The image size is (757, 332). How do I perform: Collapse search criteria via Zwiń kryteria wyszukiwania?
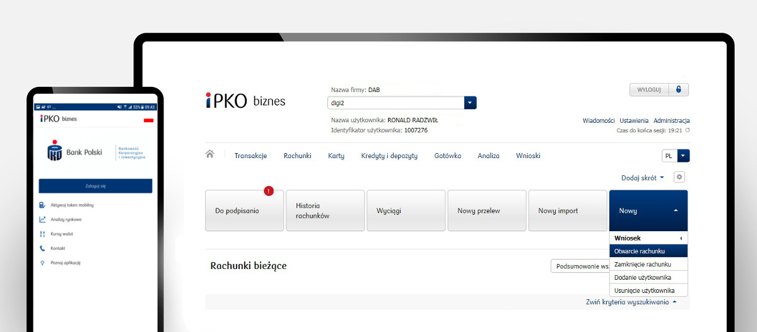click(x=631, y=302)
